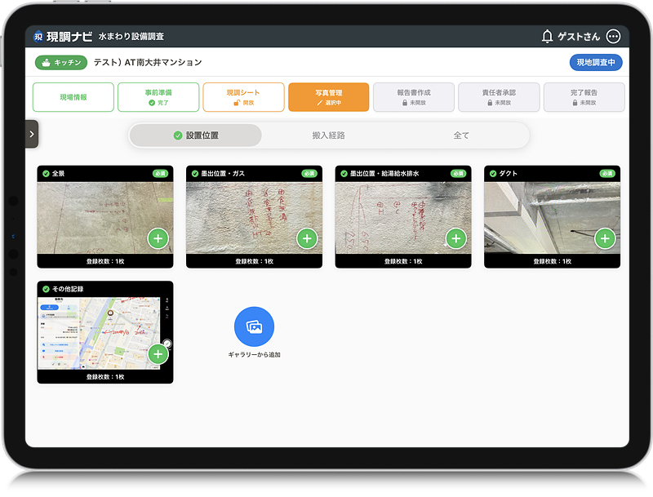Add a photo to 墨出位置・ガス card
The width and height of the screenshot is (653, 497).
[307, 238]
